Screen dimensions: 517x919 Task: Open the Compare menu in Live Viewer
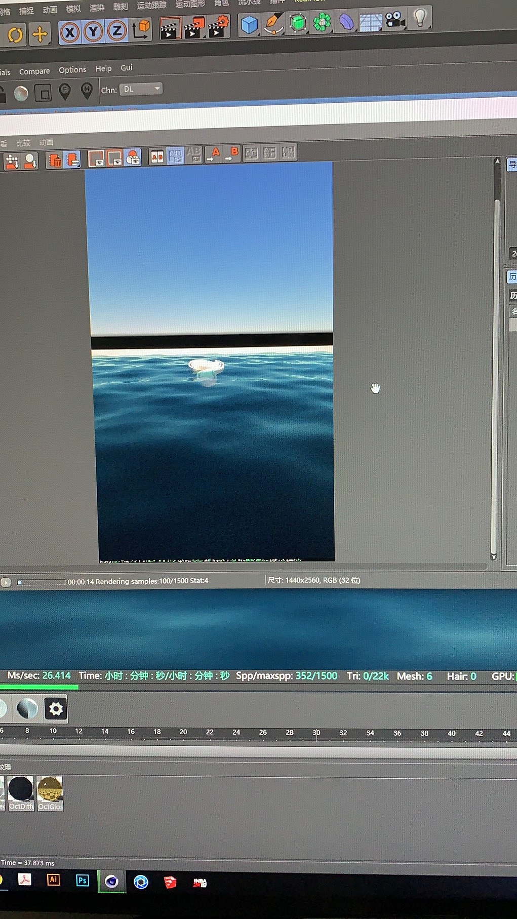pos(34,71)
